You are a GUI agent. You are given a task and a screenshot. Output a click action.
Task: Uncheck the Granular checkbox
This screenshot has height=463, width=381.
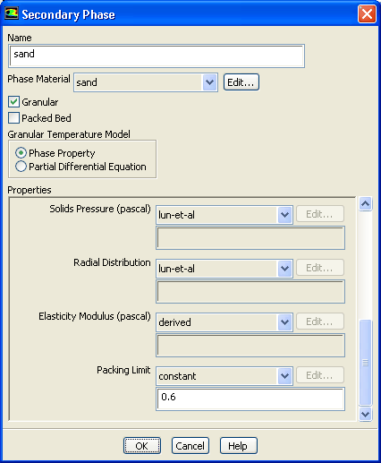13,102
